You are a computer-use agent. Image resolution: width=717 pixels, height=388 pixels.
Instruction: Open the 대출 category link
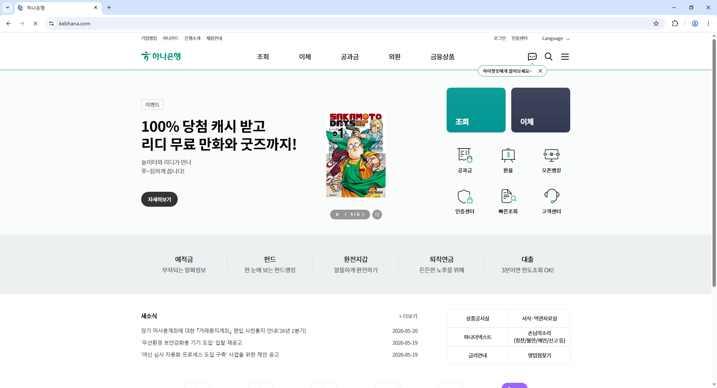tap(528, 264)
